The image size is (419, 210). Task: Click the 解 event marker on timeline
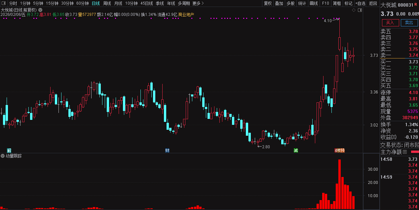9,151
